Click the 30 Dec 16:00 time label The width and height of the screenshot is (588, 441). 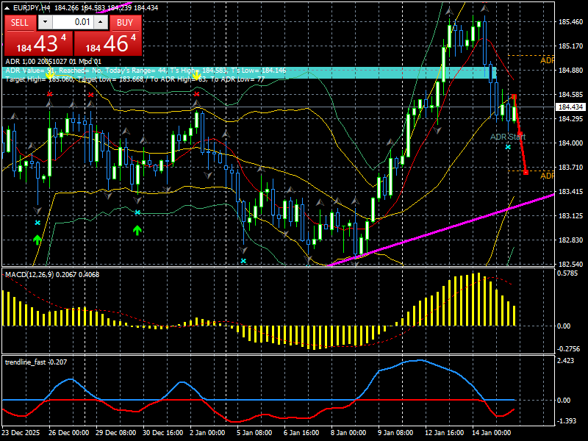click(x=162, y=432)
